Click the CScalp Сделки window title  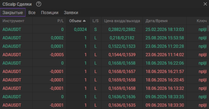17,4
